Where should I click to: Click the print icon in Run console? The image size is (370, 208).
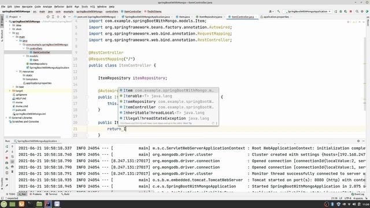click(12, 167)
